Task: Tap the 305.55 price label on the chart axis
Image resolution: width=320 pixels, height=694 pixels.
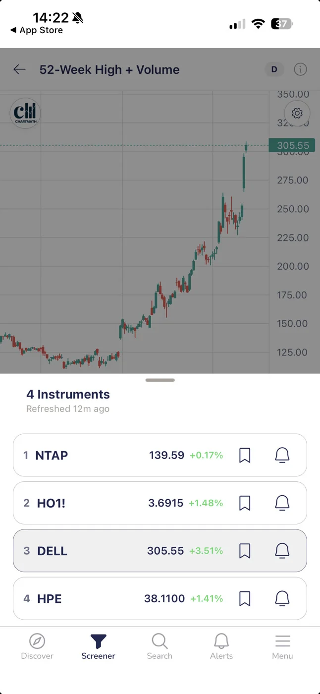Action: 293,145
